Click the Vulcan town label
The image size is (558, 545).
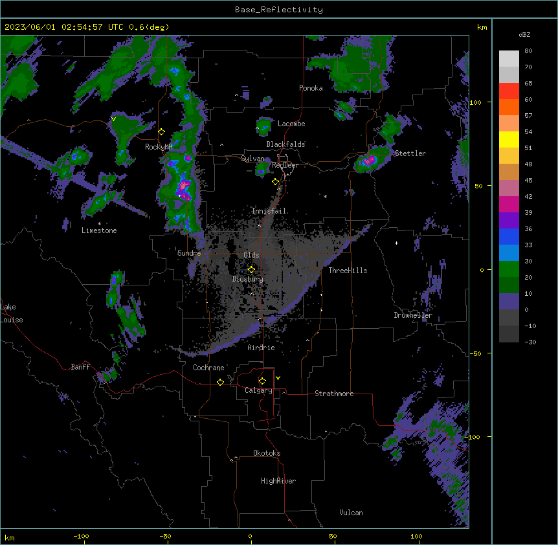(351, 513)
